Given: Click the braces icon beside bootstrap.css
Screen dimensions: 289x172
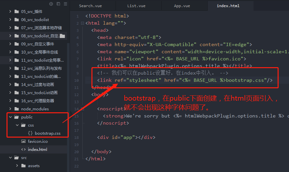Looking at the screenshot, I should tap(30, 133).
